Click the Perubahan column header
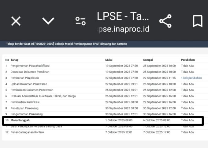This screenshot has height=148, width=208. [188, 60]
